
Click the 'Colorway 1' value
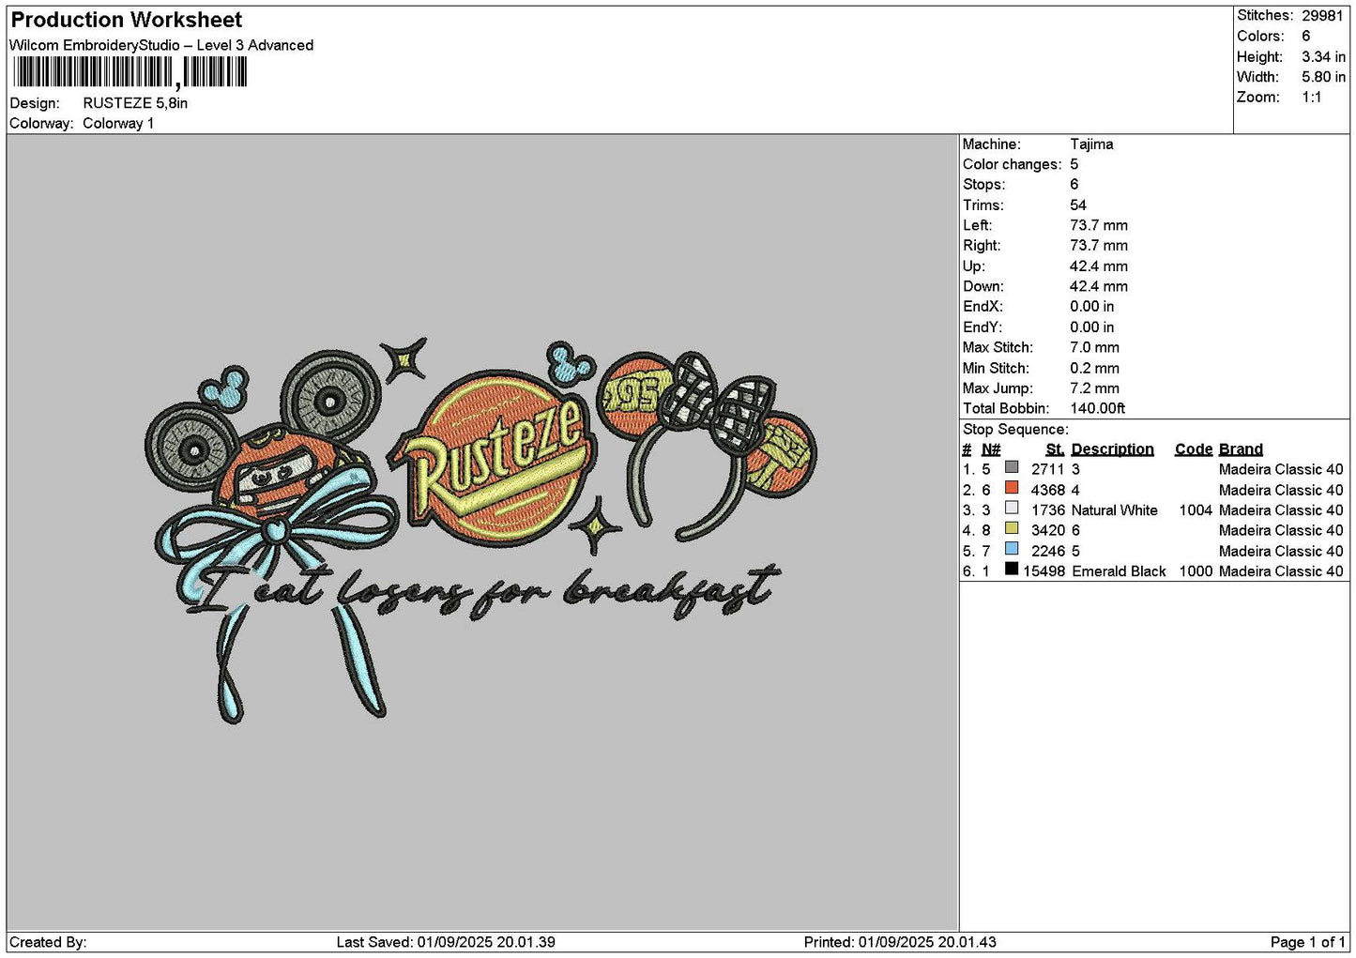click(x=118, y=124)
